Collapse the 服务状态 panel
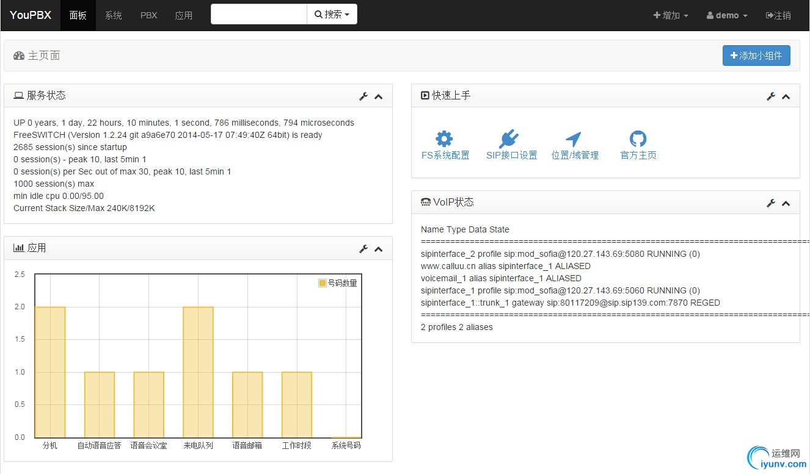Image resolution: width=810 pixels, height=474 pixels. coord(379,96)
